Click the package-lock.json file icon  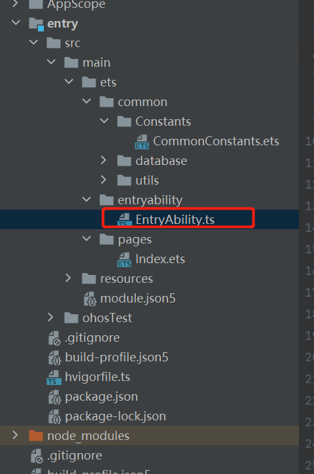[55, 416]
